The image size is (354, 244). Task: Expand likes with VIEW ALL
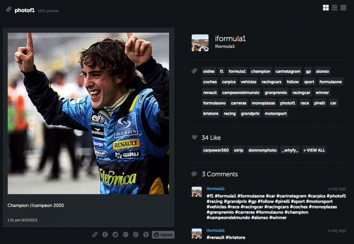[314, 150]
